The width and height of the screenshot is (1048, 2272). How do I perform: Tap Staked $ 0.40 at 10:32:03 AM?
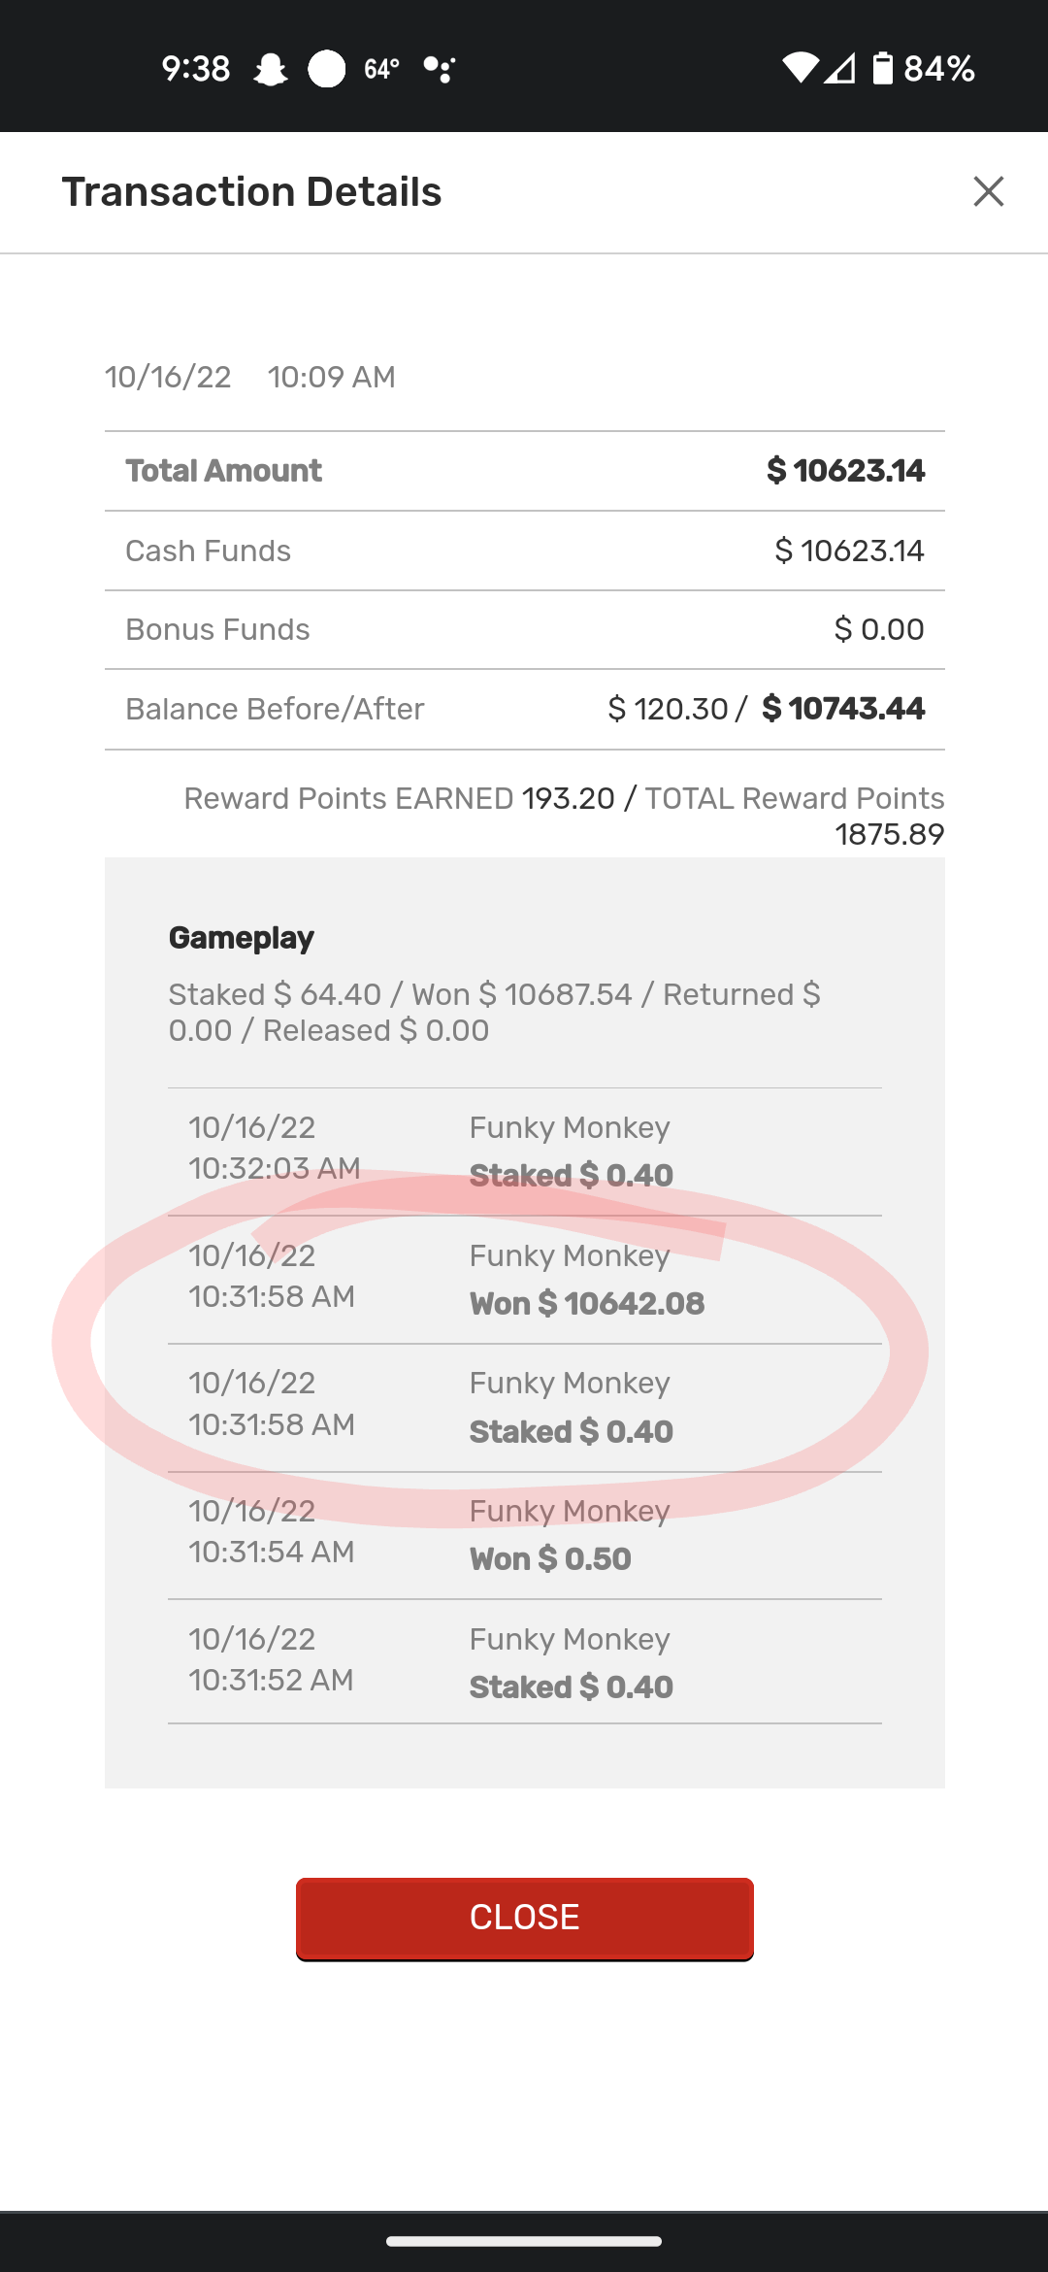(571, 1175)
